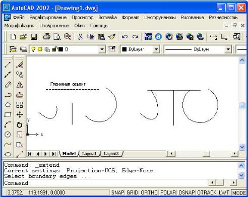Select the Spline tool
The image size is (248, 197).
coord(8,144)
